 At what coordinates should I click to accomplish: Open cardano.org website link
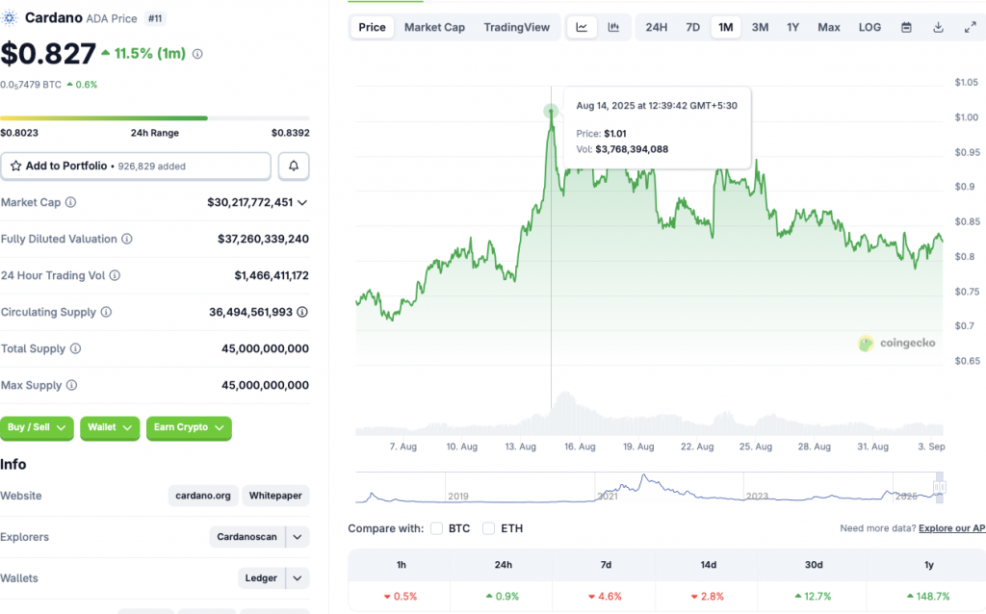pos(203,496)
